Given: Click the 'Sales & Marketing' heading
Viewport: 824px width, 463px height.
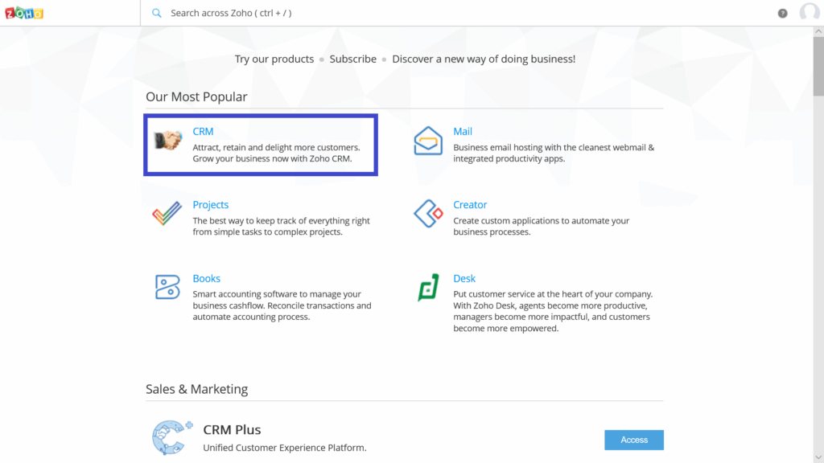Looking at the screenshot, I should [196, 389].
